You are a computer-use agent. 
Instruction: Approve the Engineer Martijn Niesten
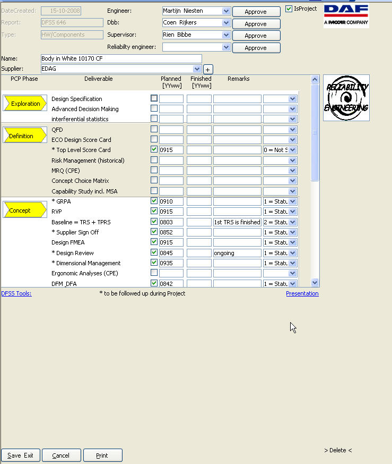(256, 12)
